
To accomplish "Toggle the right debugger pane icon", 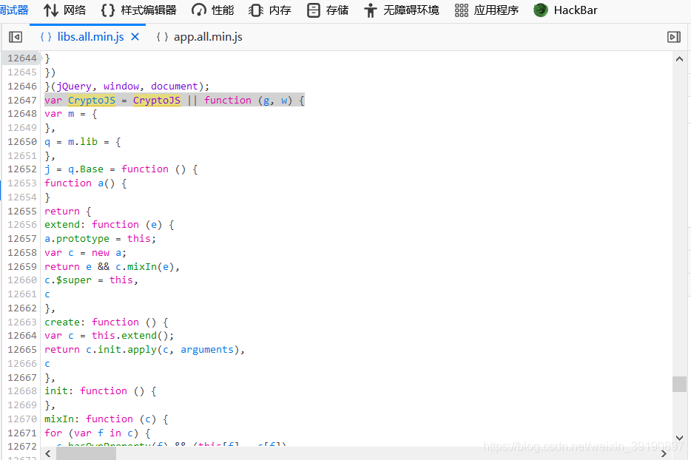I will (674, 37).
